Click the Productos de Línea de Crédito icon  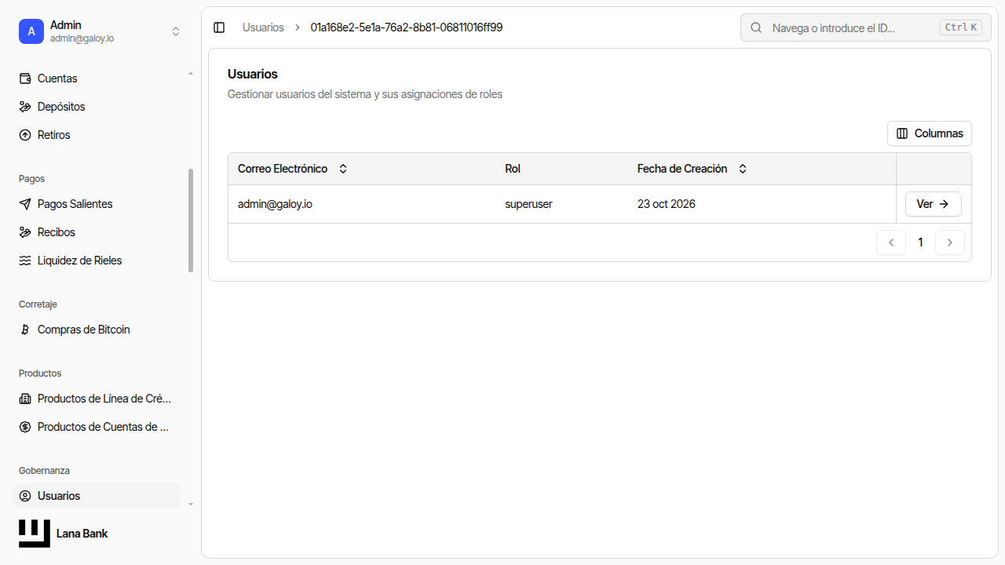(x=24, y=399)
